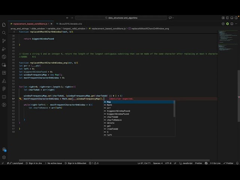Viewport: 240px width, 180px height.
Task: Select Map suggestion in autocomplete list
Action: (138, 102)
